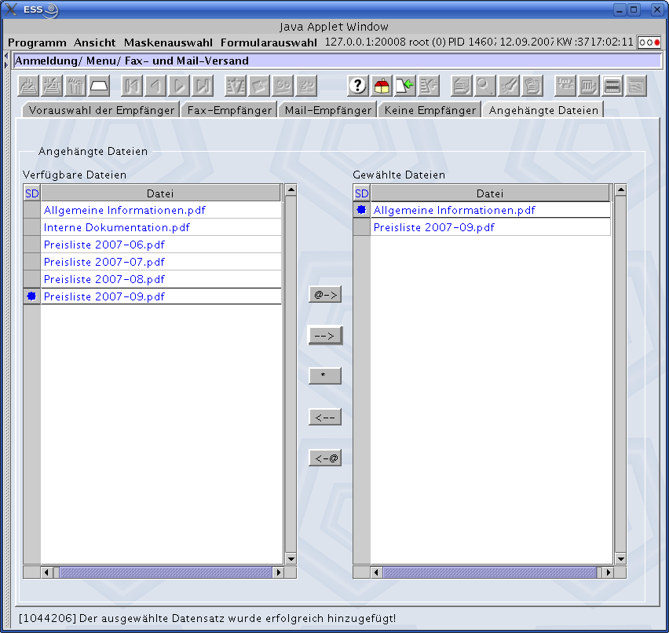Image resolution: width=669 pixels, height=633 pixels.
Task: Click scroll-left arrow under Verfügbare Dateien
Action: coord(46,572)
